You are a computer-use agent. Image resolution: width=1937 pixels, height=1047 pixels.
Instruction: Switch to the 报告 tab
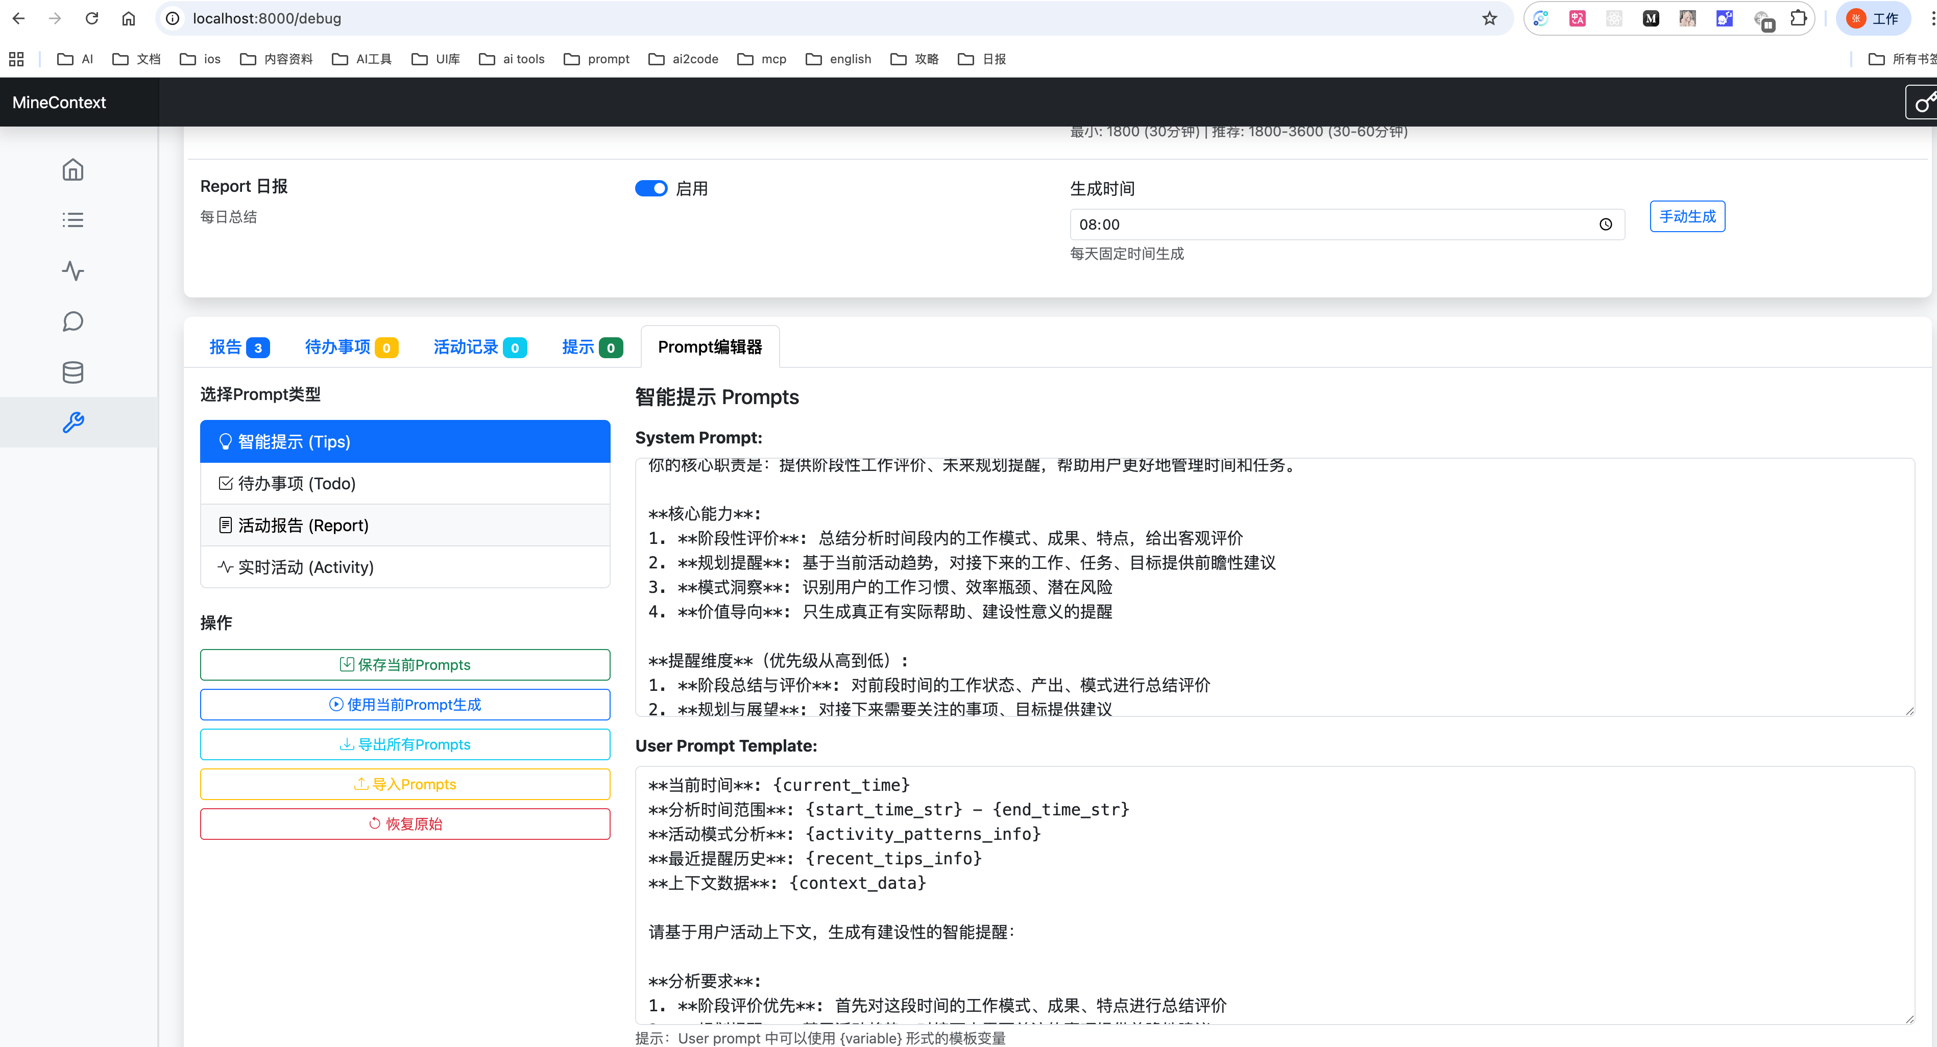pos(238,347)
